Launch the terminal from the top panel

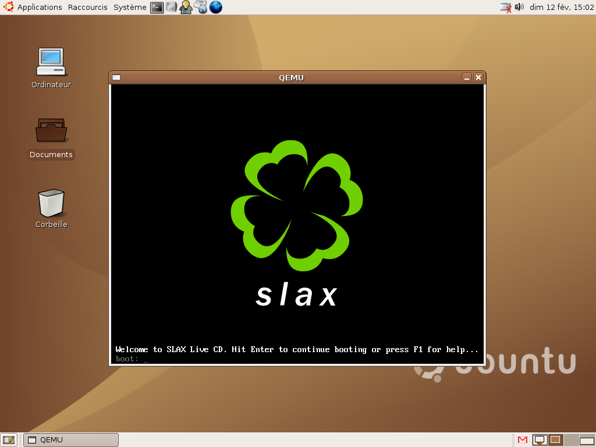pyautogui.click(x=157, y=7)
